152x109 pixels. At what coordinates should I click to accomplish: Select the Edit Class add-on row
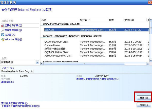pyautogui.click(x=97, y=30)
